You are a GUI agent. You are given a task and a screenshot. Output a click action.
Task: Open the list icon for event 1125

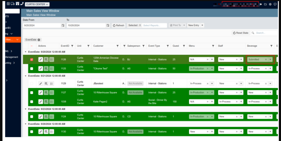click(52, 69)
